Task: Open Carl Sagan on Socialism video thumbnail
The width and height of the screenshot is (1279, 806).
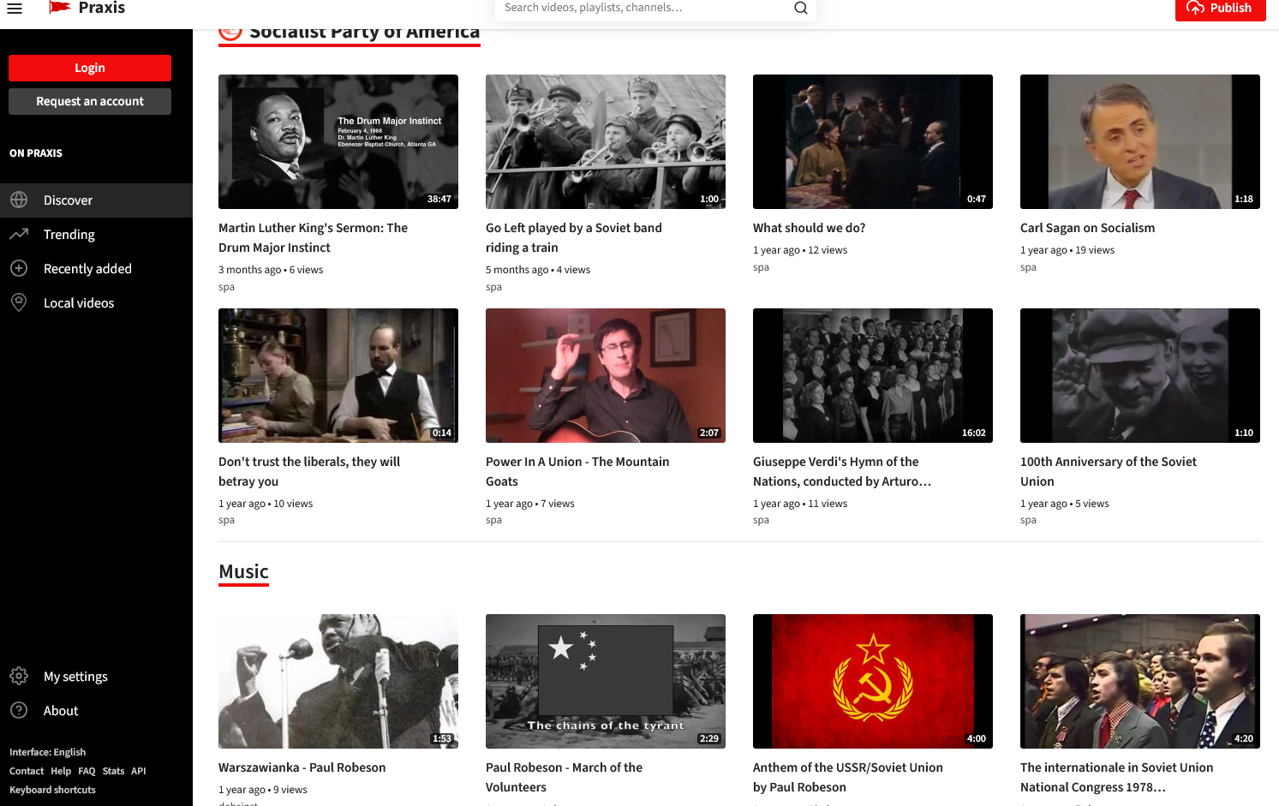Action: point(1140,141)
